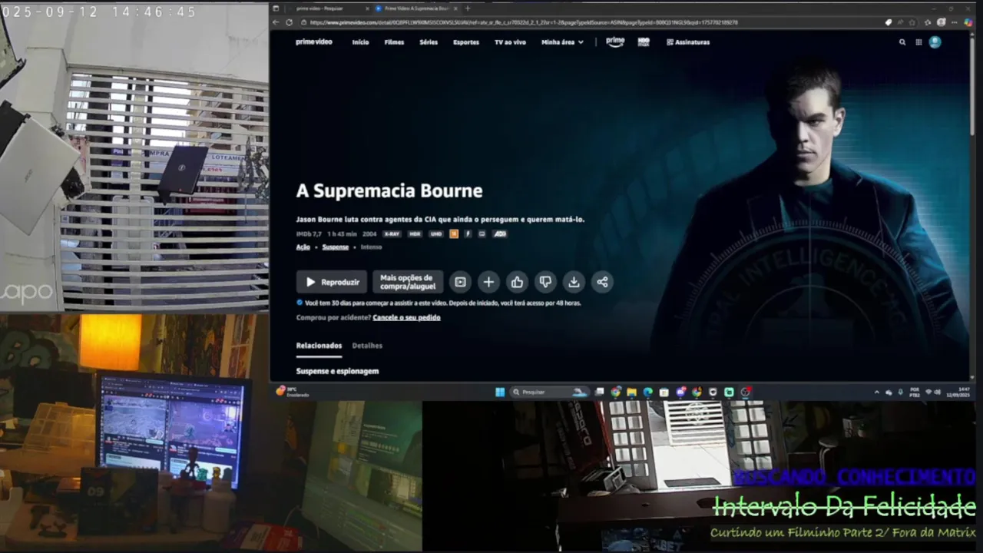The image size is (983, 553).
Task: Open a new browser tab with plus
Action: (468, 8)
